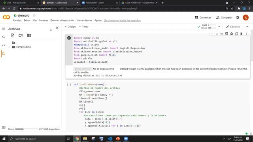Open the Herramientas menu
This screenshot has height=142, width=253.
84,21
